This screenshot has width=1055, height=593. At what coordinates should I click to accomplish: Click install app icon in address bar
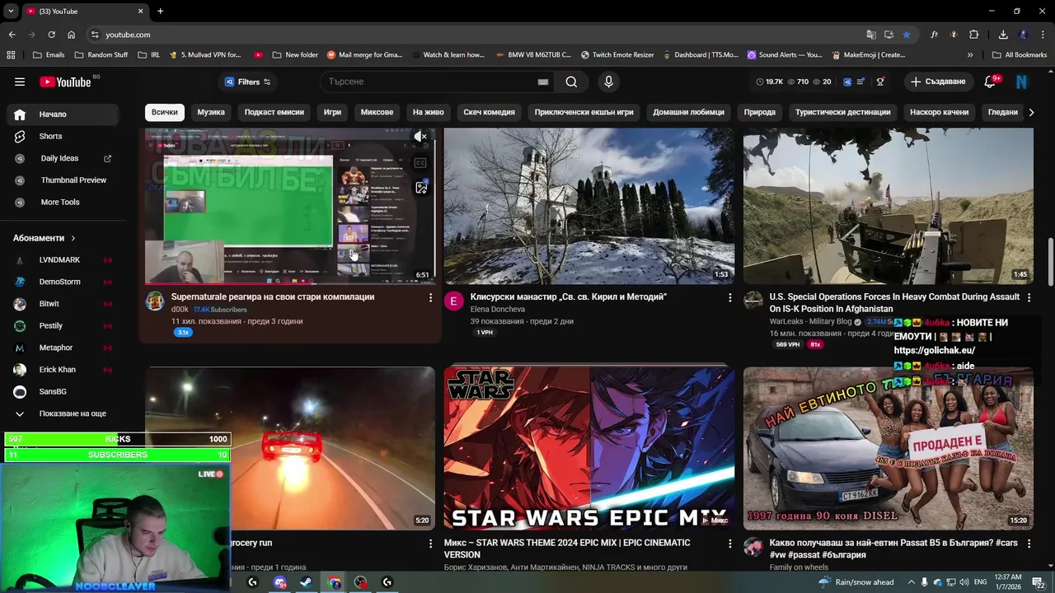pos(889,35)
